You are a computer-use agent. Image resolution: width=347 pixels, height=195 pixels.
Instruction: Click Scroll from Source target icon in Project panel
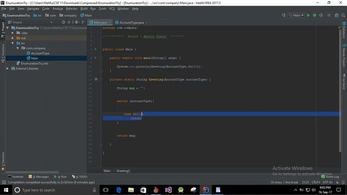click(63, 22)
